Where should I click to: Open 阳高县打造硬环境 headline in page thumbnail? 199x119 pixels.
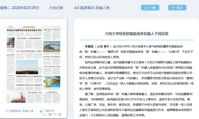point(24,30)
